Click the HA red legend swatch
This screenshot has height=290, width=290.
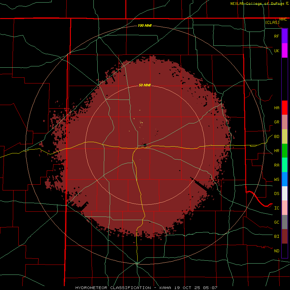[x=285, y=108]
